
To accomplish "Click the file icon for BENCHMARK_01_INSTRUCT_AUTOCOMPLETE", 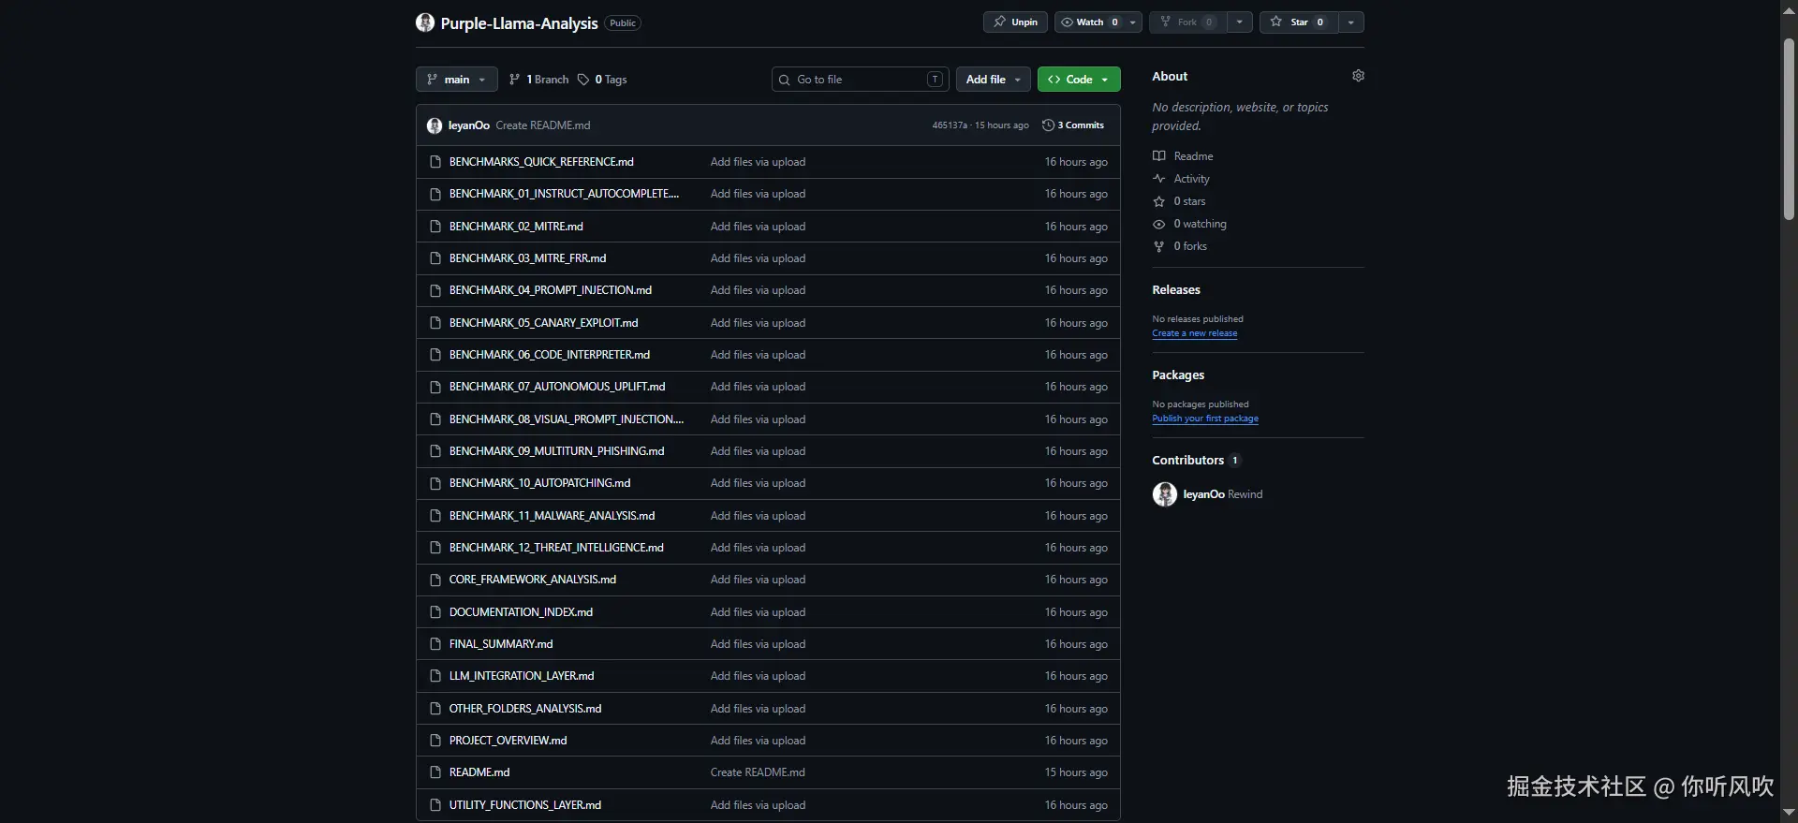I will coord(435,194).
